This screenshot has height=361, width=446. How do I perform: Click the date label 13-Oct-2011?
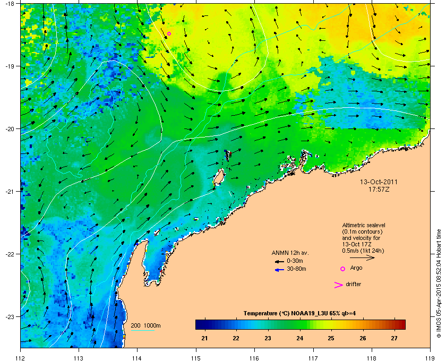pos(379,182)
